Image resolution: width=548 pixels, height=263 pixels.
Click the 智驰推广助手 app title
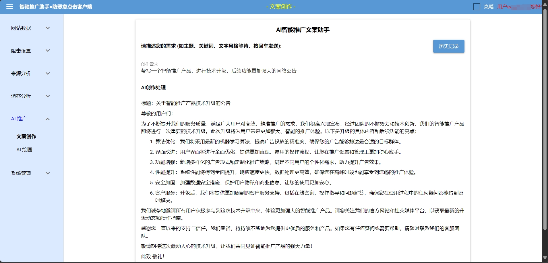pos(56,7)
